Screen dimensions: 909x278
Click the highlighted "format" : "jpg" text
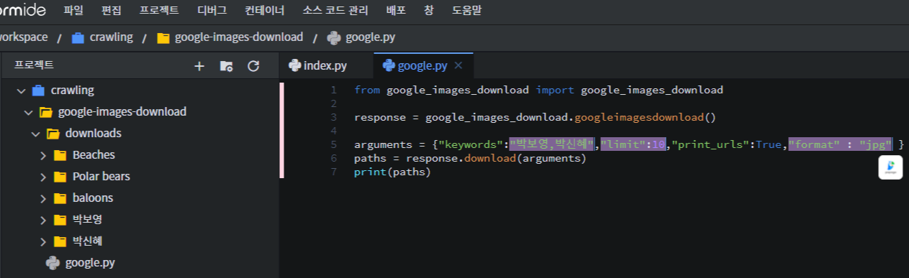tap(841, 144)
